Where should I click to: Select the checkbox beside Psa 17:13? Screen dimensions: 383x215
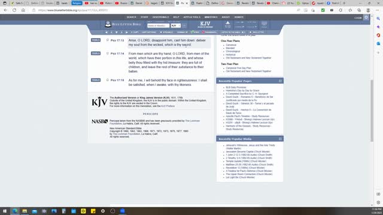pyautogui.click(x=108, y=40)
